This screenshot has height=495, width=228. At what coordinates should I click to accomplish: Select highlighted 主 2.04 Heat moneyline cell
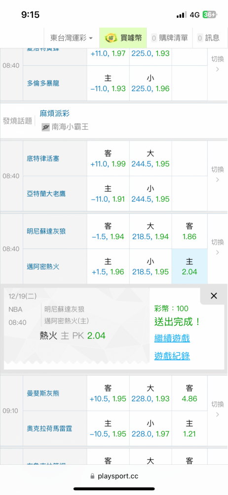pyautogui.click(x=190, y=266)
